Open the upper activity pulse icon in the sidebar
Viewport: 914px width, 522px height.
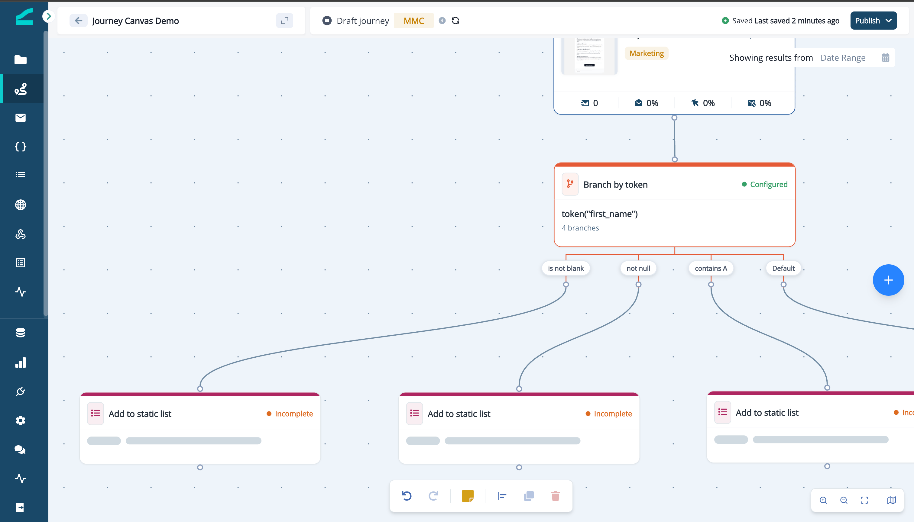coord(21,292)
